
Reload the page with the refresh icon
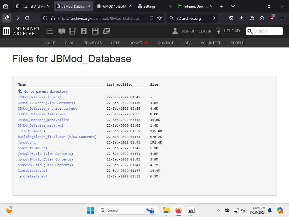click(x=27, y=18)
